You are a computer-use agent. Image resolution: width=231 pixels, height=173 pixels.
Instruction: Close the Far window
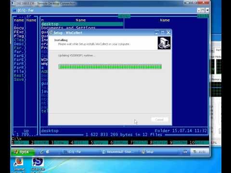(x=207, y=10)
